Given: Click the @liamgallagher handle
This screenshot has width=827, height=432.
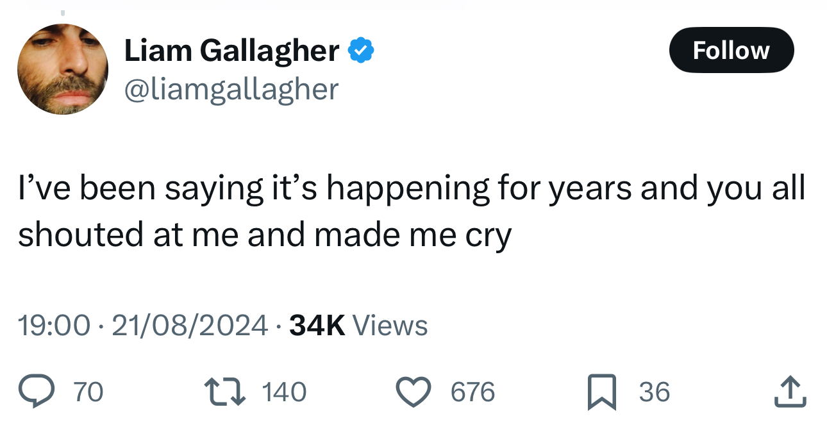Looking at the screenshot, I should (231, 89).
